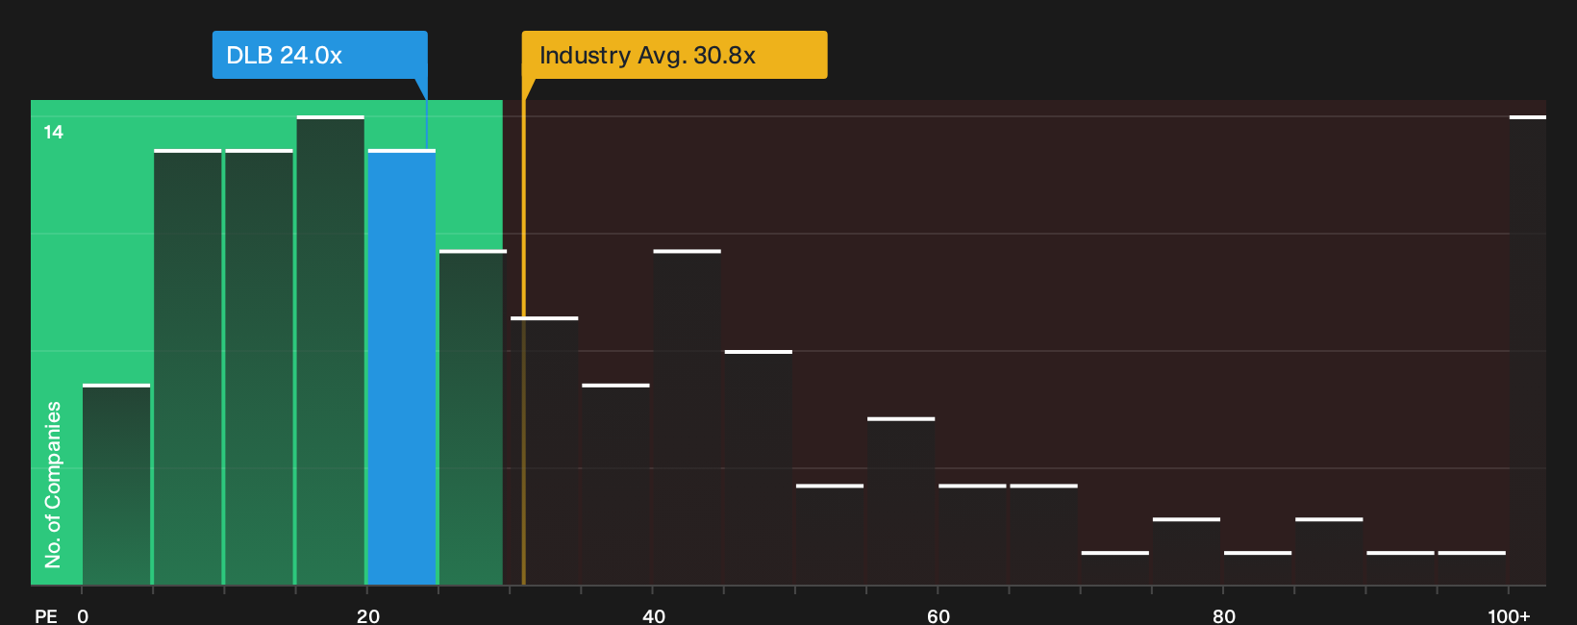Click the 'PE' x-axis label
Viewport: 1577px width, 625px height.
point(46,615)
